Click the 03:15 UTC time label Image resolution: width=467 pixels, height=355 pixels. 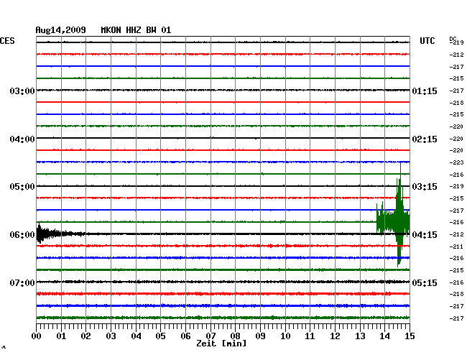425,187
